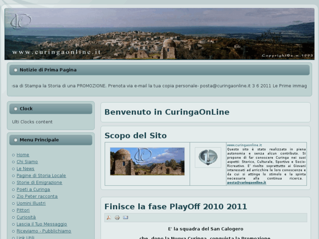Click www.curingaonline.it link in Scopo del Sito
Viewport: 319px width, 239px height.
[x=244, y=145]
